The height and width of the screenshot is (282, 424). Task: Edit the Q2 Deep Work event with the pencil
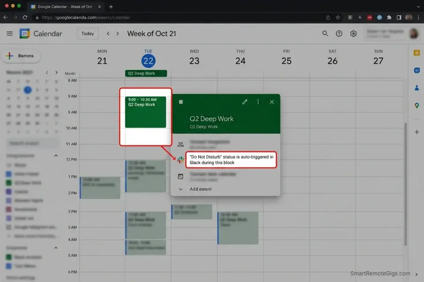pos(244,102)
